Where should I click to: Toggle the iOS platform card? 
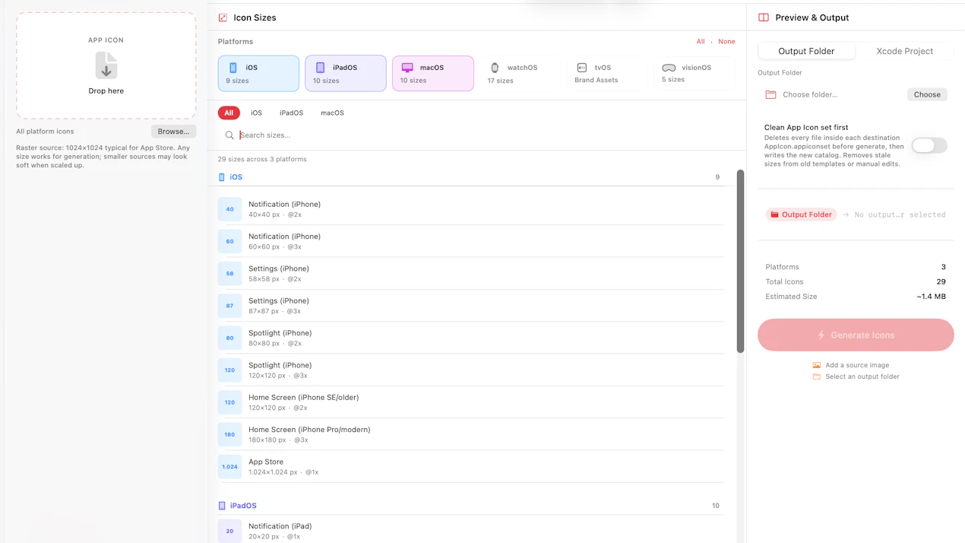258,73
